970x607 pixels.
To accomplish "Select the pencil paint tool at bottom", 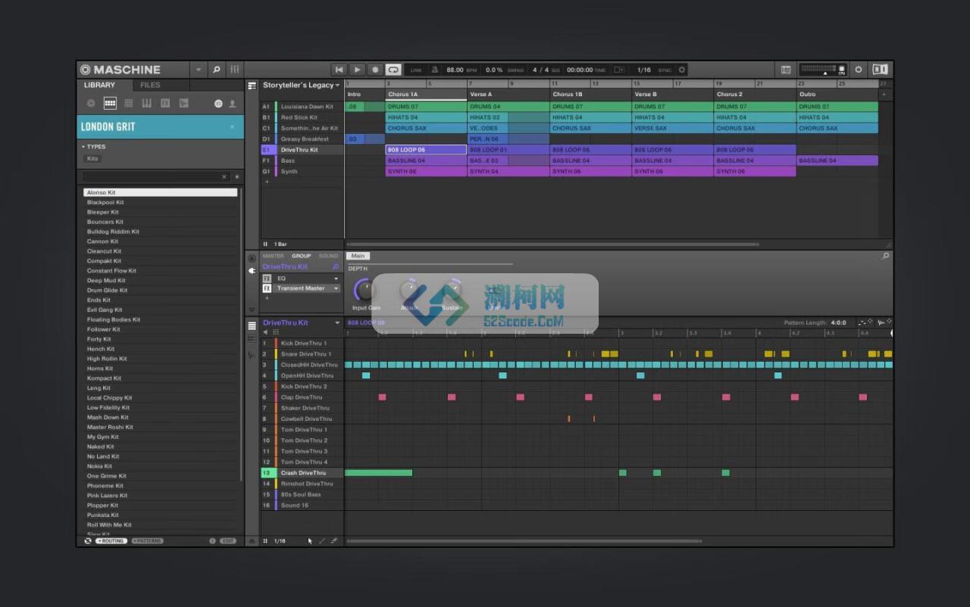I will coord(322,541).
